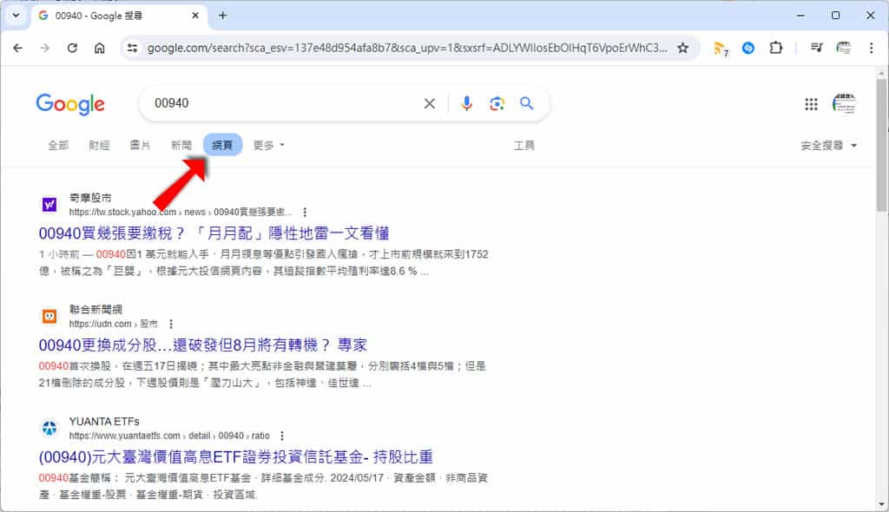This screenshot has height=512, width=889.
Task: Go to Google home via logo
Action: point(70,104)
